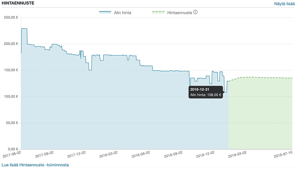Click the 150,00 € y-axis label
The width and height of the screenshot is (300, 169).
tap(11, 70)
